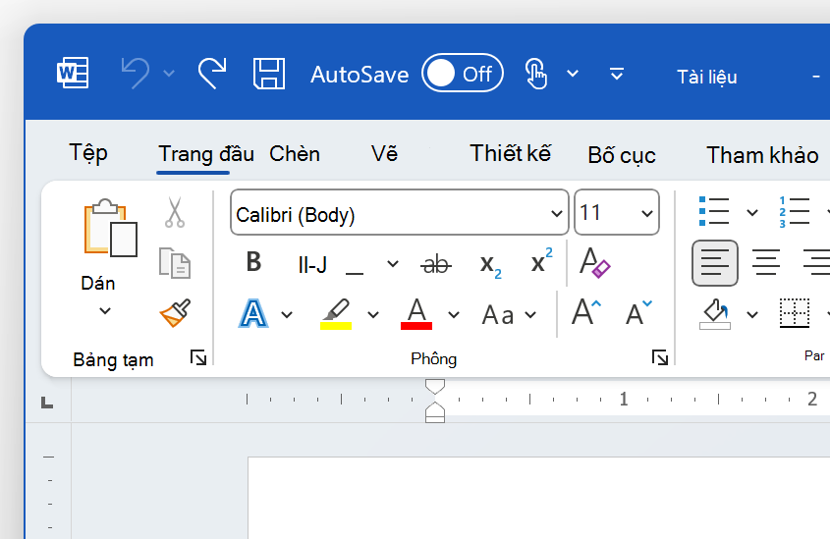Open Customize Quick Access Toolbar menu

coord(617,74)
